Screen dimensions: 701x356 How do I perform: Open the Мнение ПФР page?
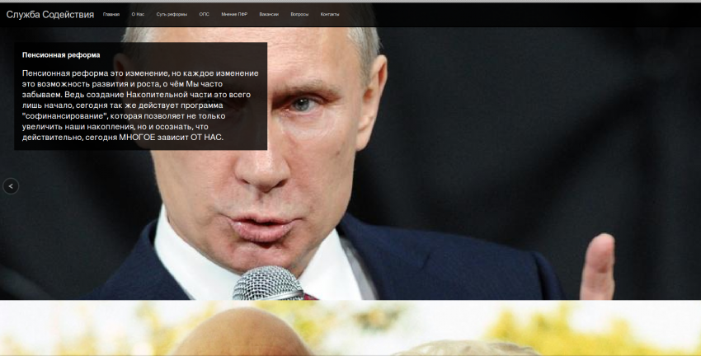[234, 15]
